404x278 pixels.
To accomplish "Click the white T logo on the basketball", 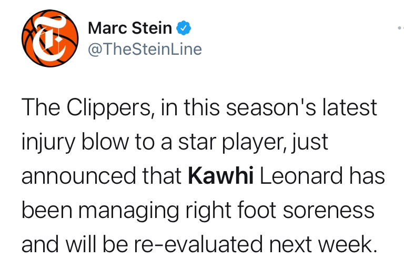I will pos(49,38).
